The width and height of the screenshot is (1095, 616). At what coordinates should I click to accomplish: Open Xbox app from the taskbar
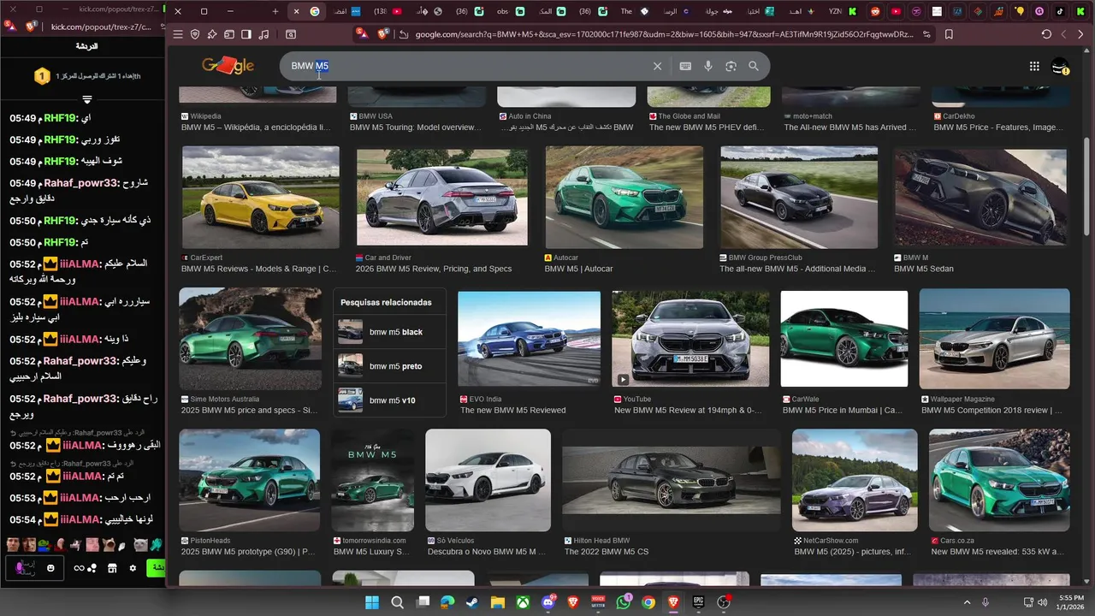(x=523, y=602)
